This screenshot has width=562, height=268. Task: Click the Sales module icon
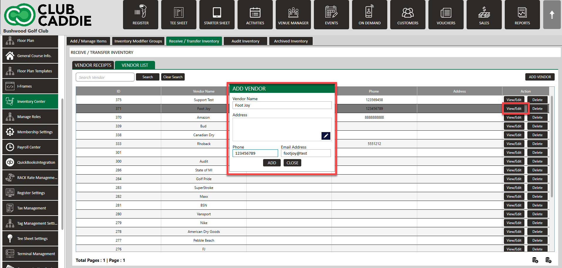coord(484,15)
